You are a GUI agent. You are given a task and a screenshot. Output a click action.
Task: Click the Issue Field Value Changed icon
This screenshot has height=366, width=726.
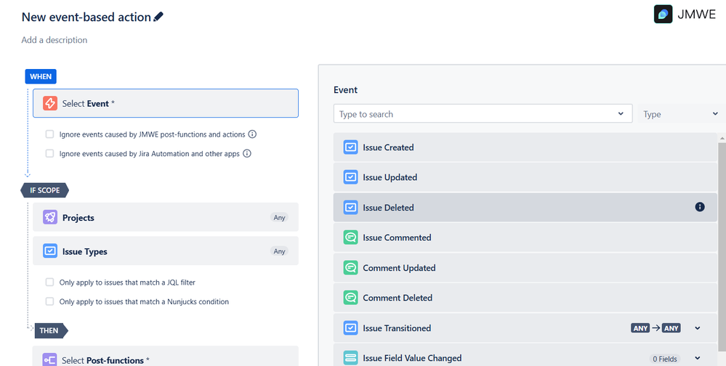click(x=350, y=358)
